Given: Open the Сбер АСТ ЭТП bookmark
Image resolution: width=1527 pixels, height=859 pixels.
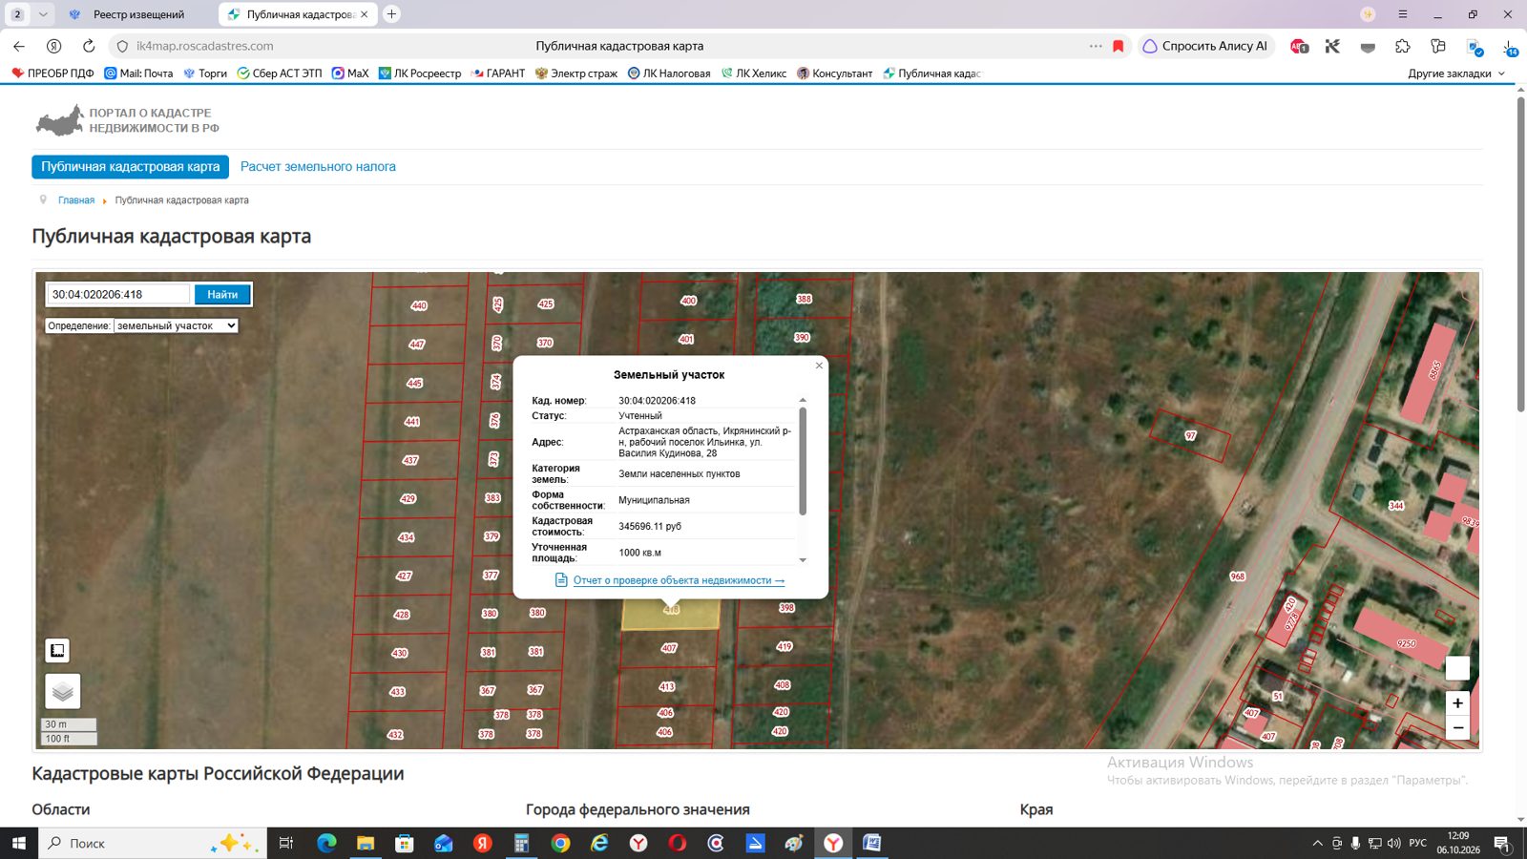Looking at the screenshot, I should [280, 73].
